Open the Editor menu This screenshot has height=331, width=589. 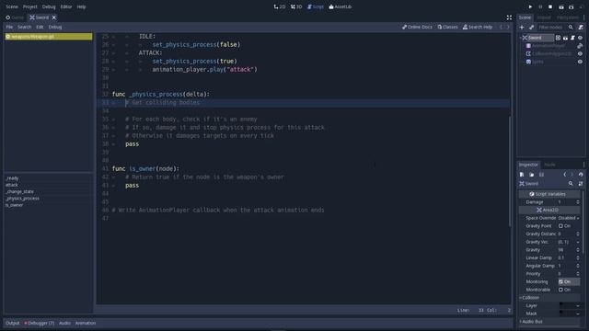coord(66,6)
